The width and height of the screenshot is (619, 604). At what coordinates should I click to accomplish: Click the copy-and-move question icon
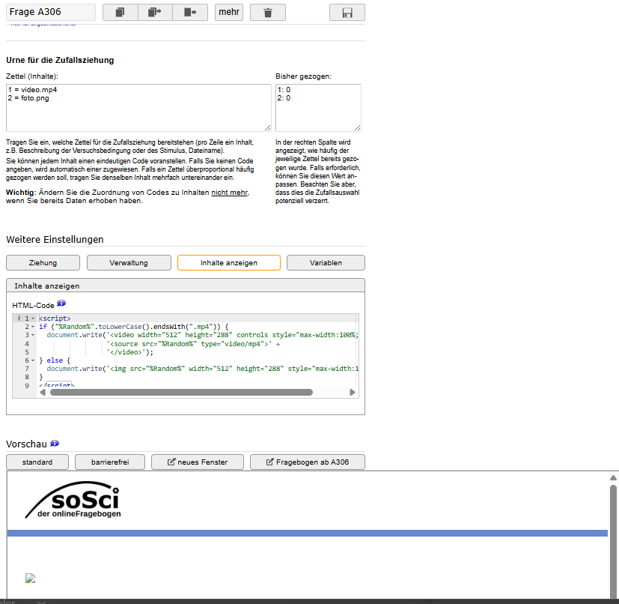[x=155, y=13]
